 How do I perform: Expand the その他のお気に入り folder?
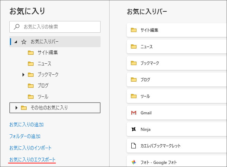[x=16, y=108]
